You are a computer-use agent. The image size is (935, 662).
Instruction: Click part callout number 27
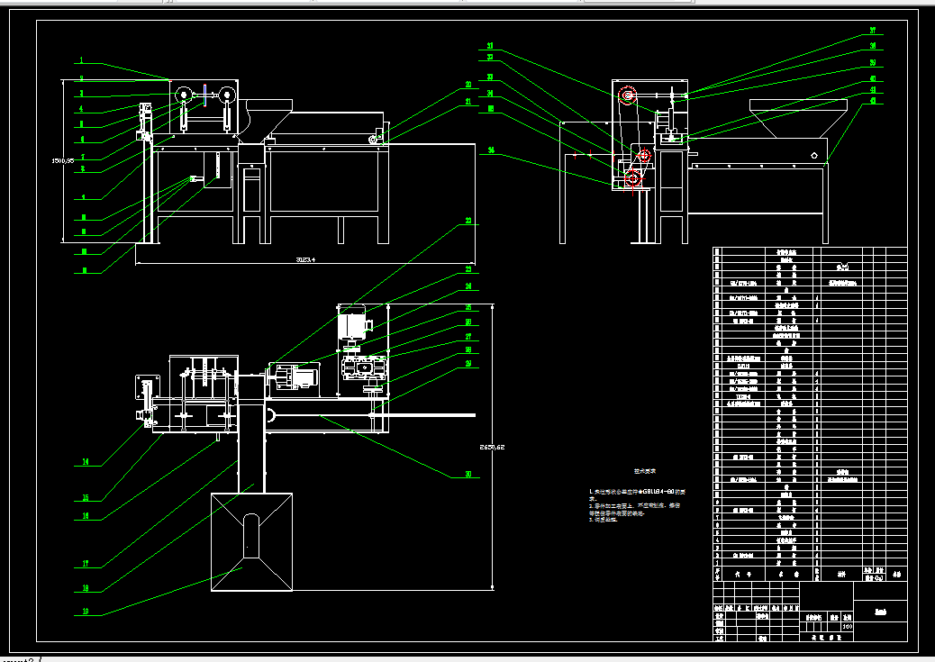coord(468,337)
